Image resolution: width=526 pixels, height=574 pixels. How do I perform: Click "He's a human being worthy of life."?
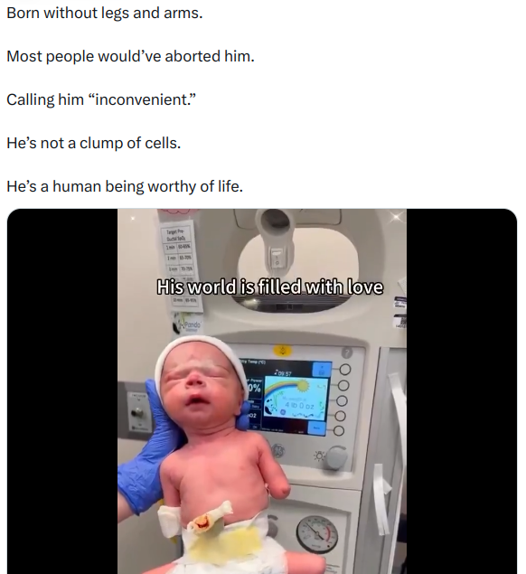[x=125, y=186]
